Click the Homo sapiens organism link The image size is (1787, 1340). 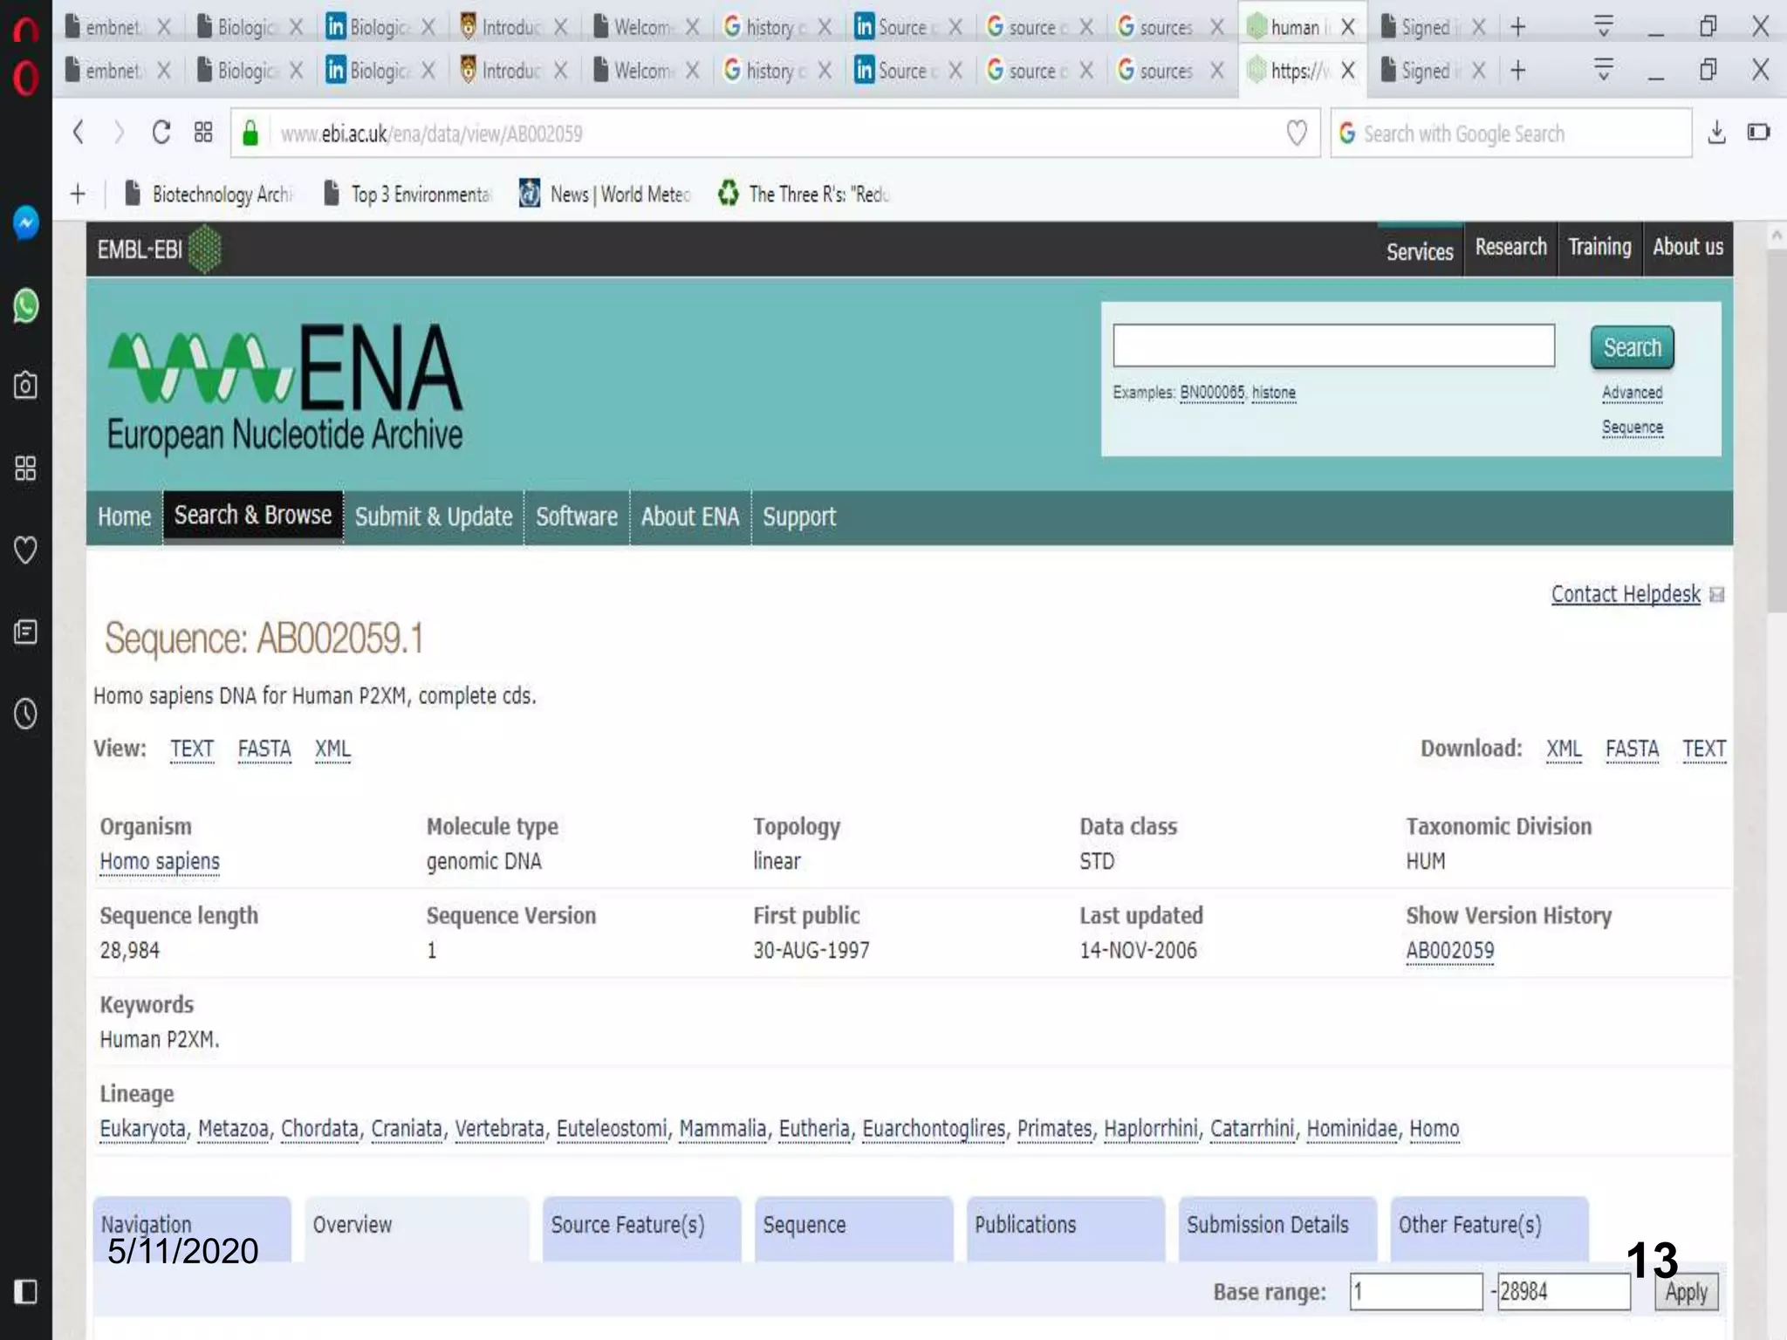[160, 861]
